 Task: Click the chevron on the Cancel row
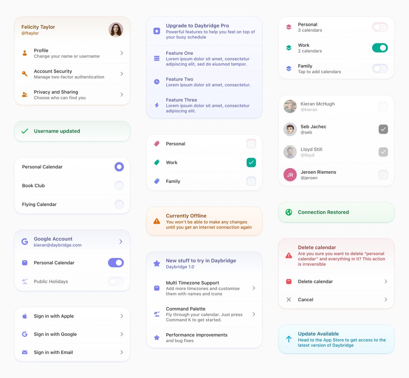click(x=386, y=300)
